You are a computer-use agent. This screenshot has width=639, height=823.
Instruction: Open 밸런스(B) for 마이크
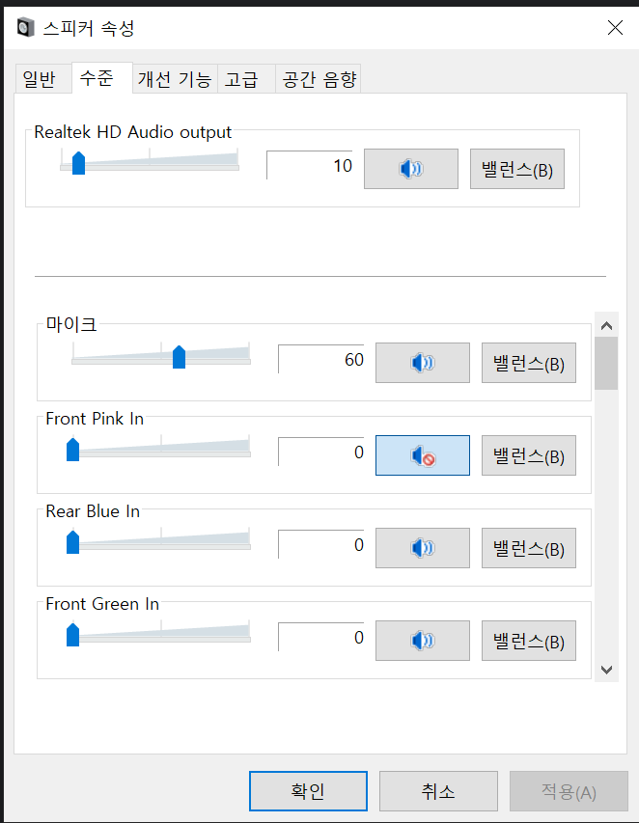pyautogui.click(x=529, y=363)
